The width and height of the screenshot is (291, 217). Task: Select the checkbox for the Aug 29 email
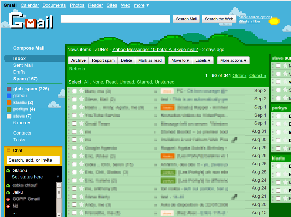coord(74,148)
